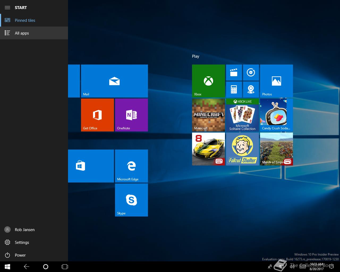Open the Camera webcam tile
This screenshot has width=340, height=272.
coord(251,90)
